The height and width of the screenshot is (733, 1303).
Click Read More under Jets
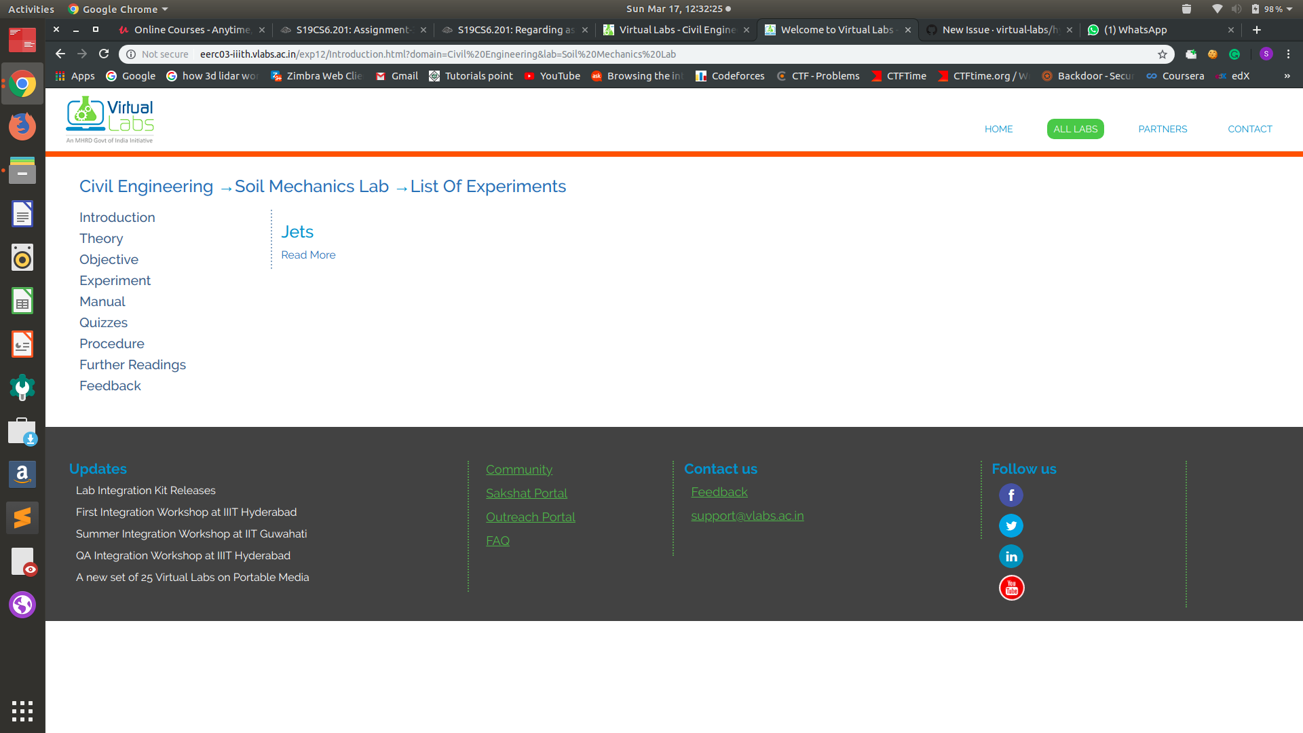[x=308, y=255]
